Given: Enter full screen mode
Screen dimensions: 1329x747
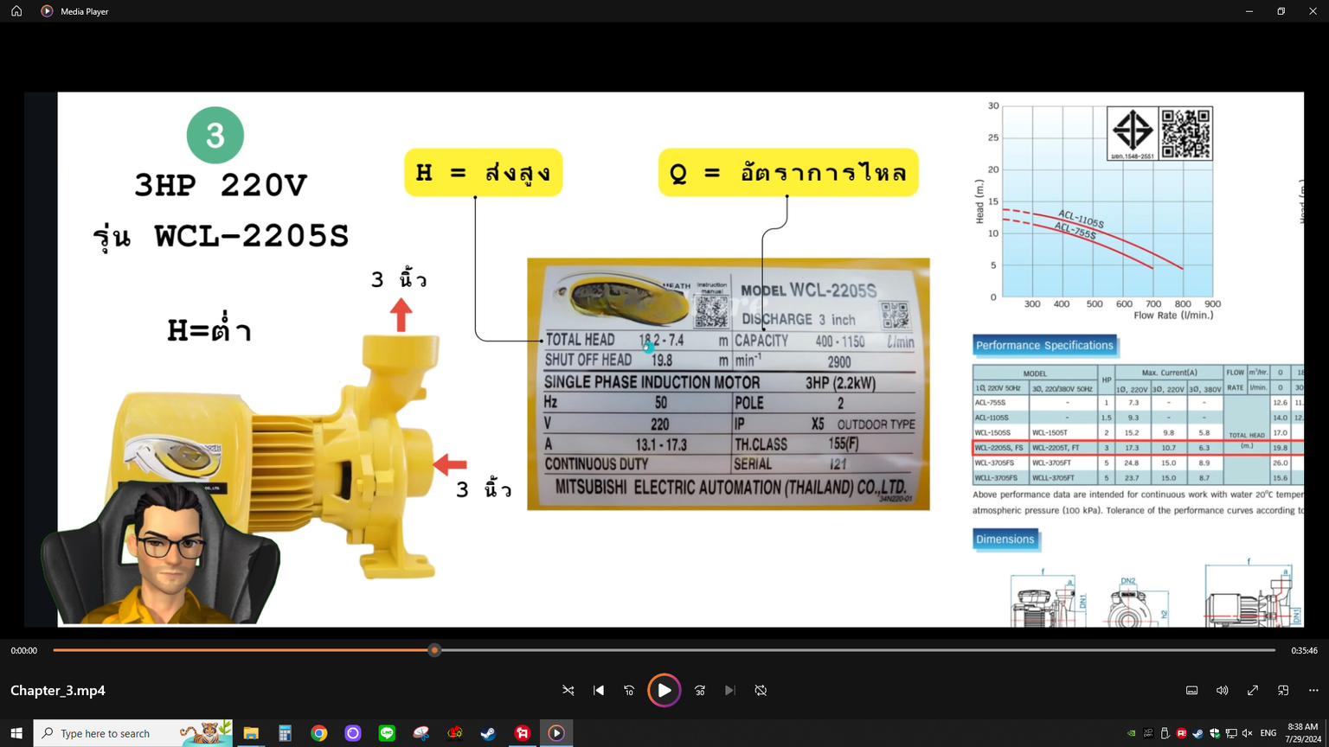Looking at the screenshot, I should pos(1252,690).
